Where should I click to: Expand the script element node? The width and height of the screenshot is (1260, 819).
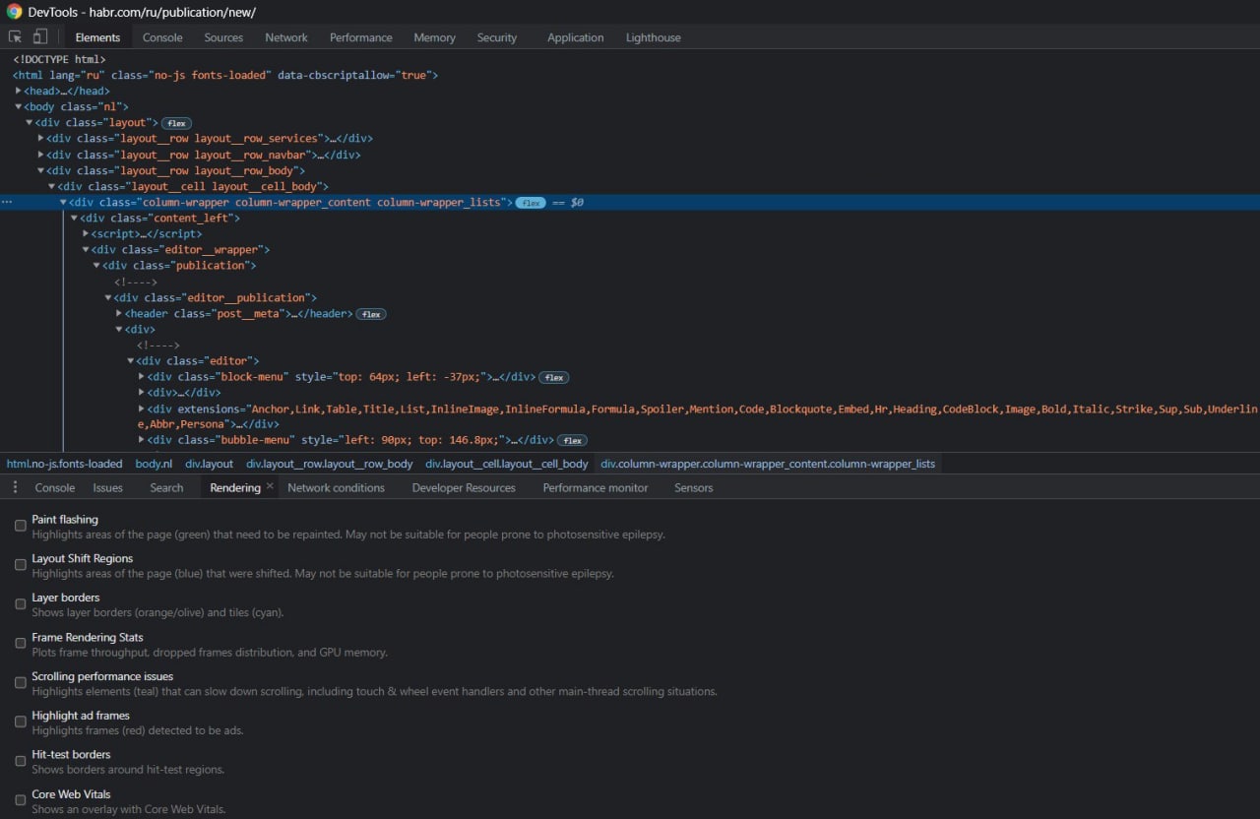(x=86, y=233)
